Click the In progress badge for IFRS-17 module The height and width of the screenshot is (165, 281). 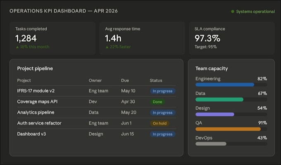pyautogui.click(x=162, y=91)
